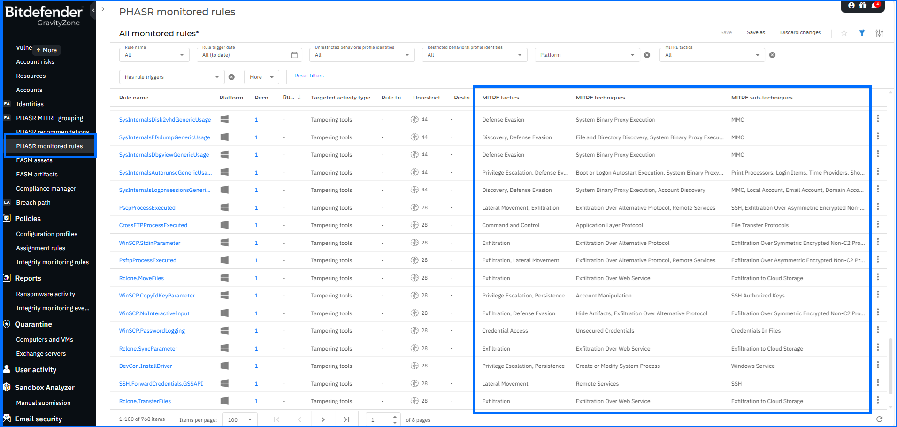Expand Unrestricted behavioral profile identities dropdown
897x427 pixels.
[x=362, y=55]
